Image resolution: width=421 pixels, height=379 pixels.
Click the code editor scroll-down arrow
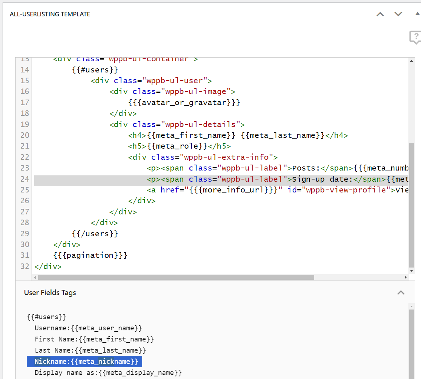[x=411, y=271]
